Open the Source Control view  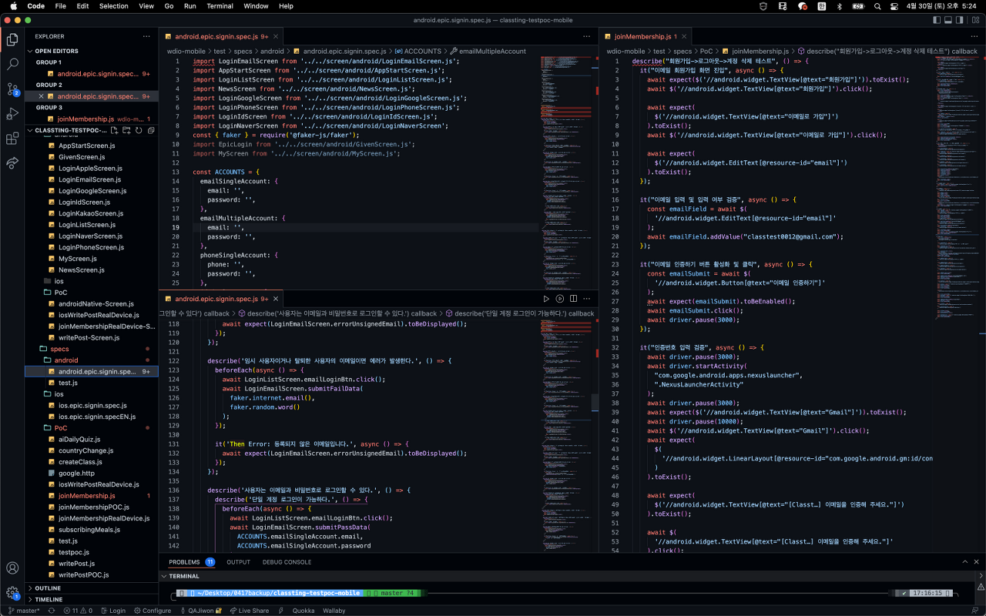tap(12, 89)
